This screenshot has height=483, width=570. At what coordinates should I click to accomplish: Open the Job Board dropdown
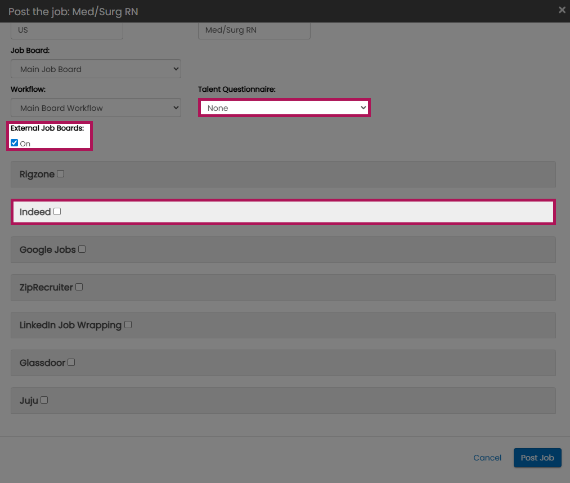(96, 69)
